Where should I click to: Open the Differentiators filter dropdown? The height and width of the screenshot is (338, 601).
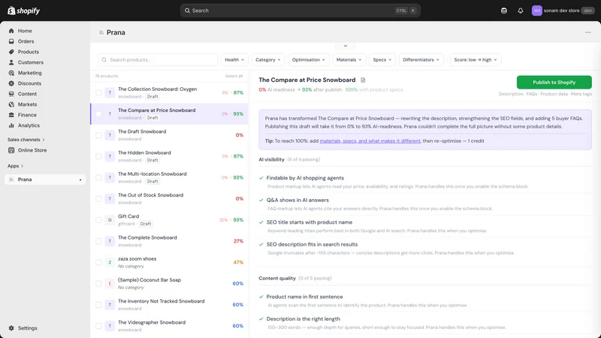click(421, 60)
